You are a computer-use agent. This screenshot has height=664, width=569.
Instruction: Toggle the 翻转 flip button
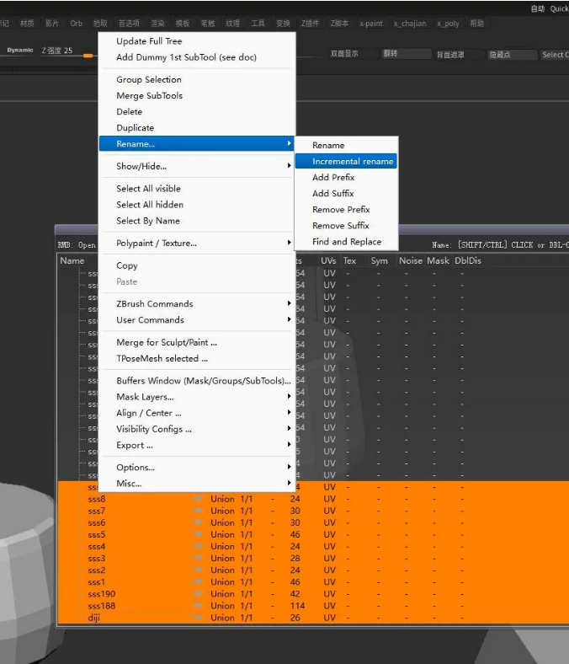click(406, 53)
